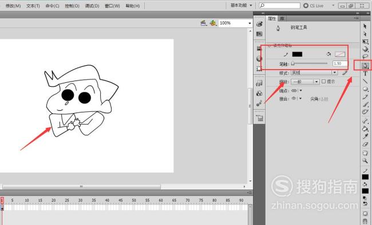Select the Line tool
Image resolution: width=372 pixels, height=225 pixels.
365,81
